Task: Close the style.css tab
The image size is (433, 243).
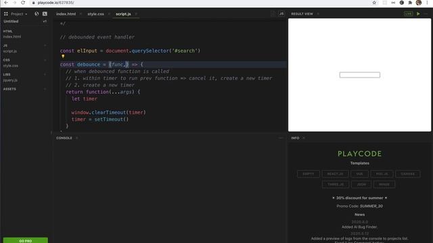Action: click(x=109, y=13)
